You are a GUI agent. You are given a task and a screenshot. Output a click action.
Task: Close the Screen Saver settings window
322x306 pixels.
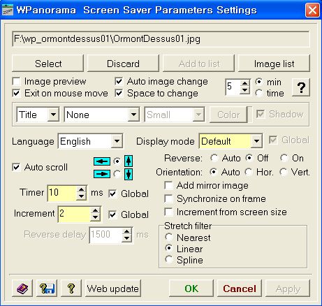pyautogui.click(x=312, y=10)
